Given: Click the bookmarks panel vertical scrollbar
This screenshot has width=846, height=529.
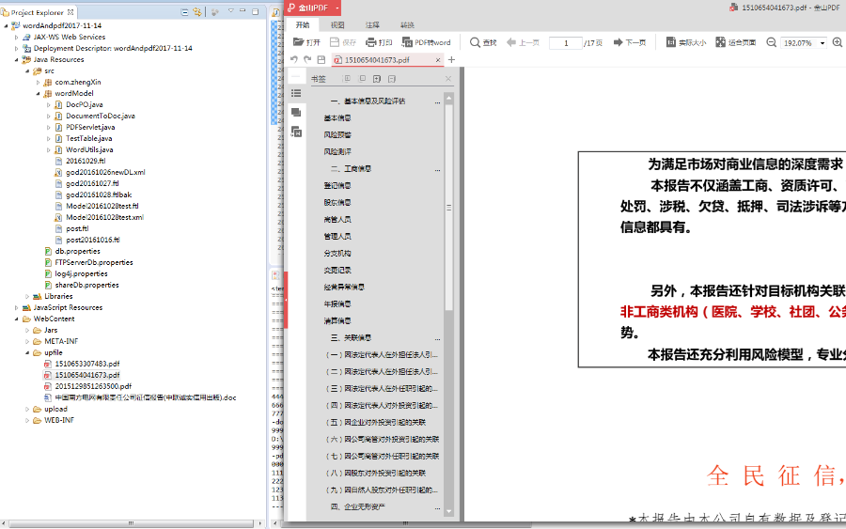Looking at the screenshot, I should [x=449, y=208].
